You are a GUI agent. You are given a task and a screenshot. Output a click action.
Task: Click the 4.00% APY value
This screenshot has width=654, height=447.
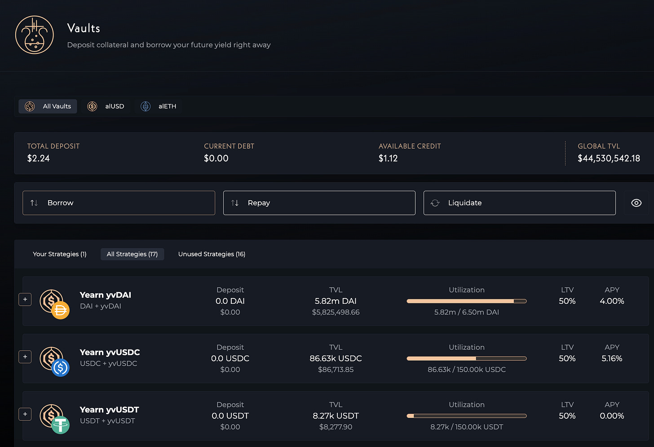pos(612,301)
